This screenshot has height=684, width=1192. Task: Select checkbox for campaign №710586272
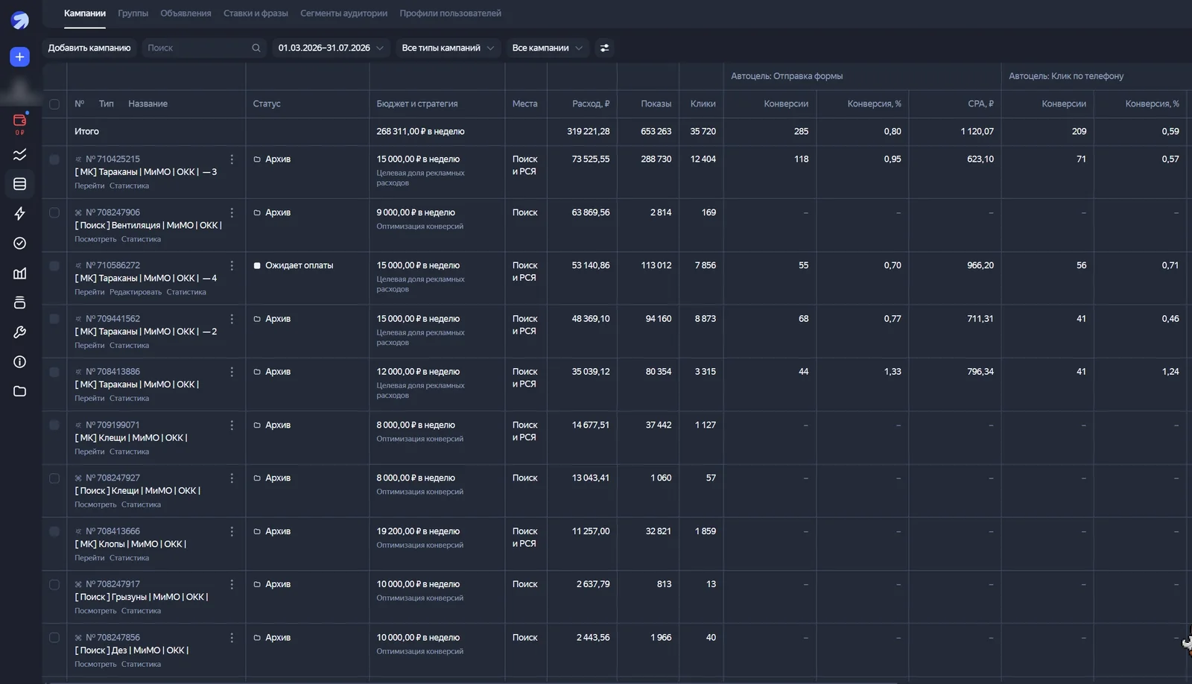tap(54, 266)
